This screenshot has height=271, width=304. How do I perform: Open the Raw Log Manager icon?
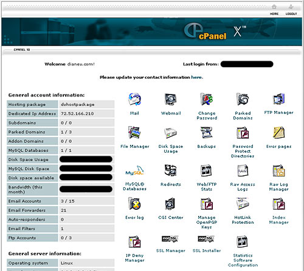278,170
